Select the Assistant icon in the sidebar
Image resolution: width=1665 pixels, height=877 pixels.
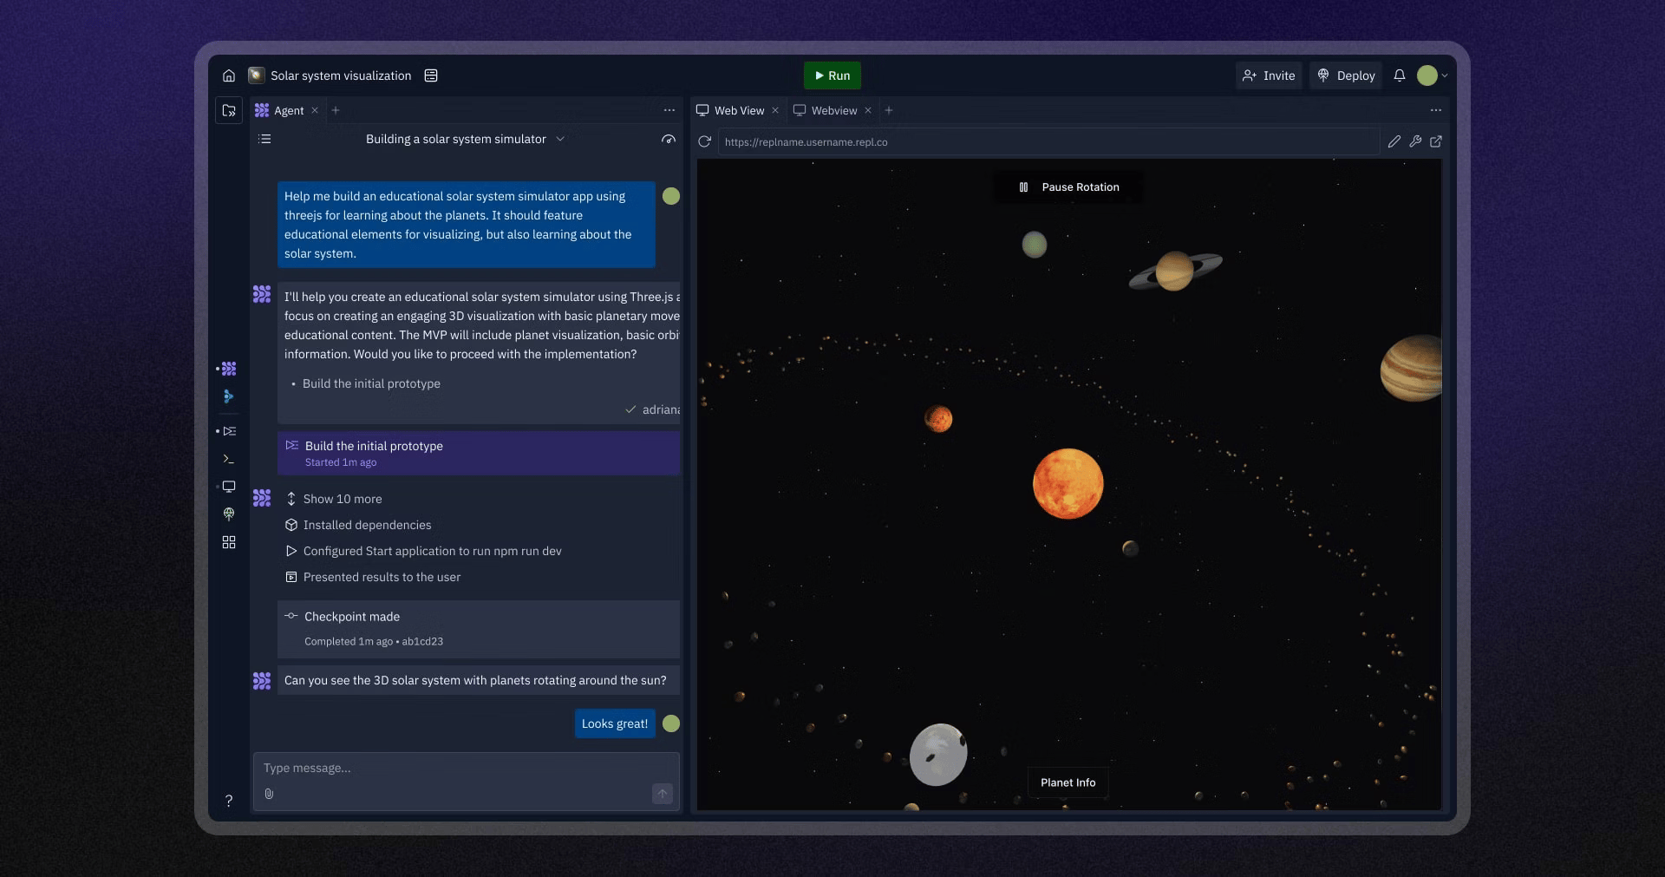[229, 396]
